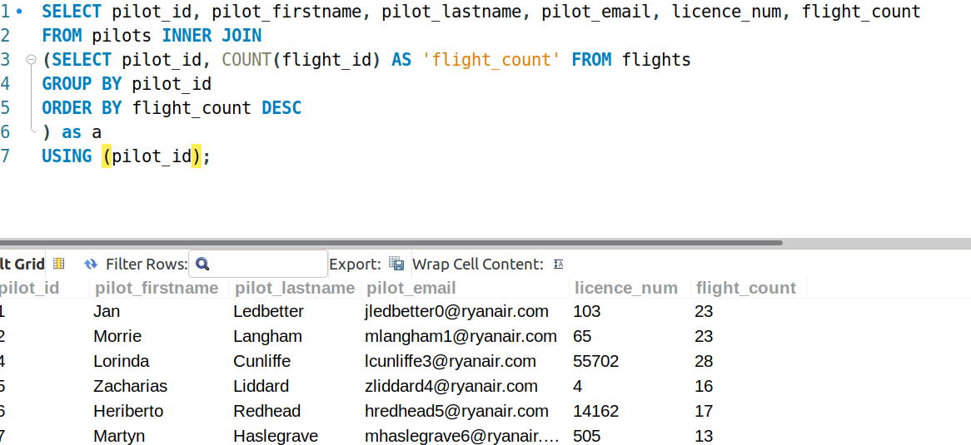Select the cell containing Ledbetter

[269, 311]
